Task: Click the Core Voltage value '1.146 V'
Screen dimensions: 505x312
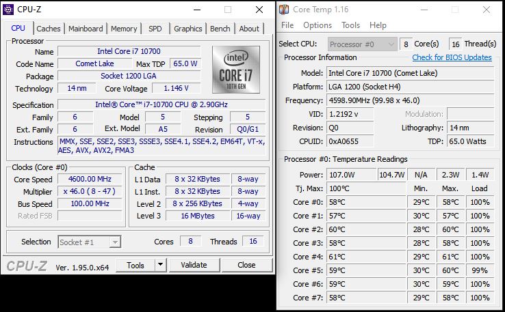Action: [176, 88]
